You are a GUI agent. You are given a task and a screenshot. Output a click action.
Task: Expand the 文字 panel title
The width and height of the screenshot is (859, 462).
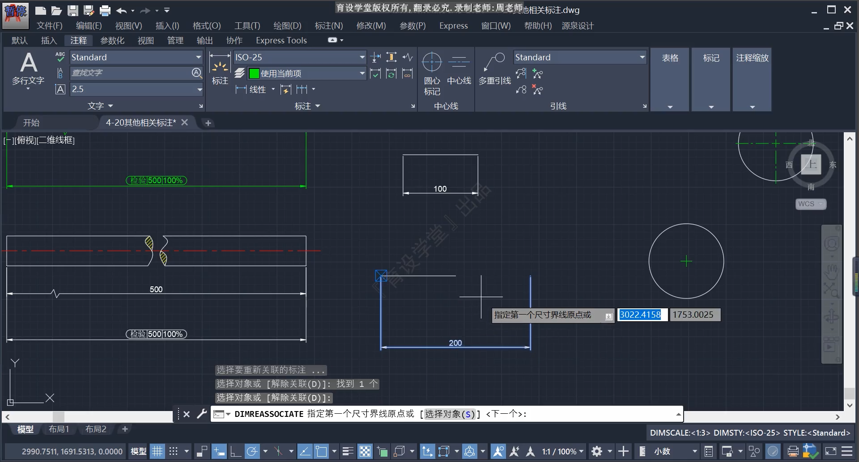coord(100,106)
